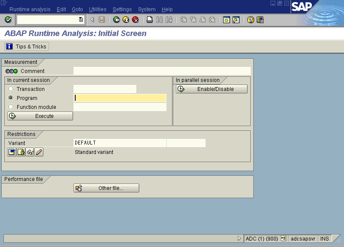Image resolution: width=344 pixels, height=247 pixels.
Task: Click the glasses icon to display the variant
Action: 30,151
